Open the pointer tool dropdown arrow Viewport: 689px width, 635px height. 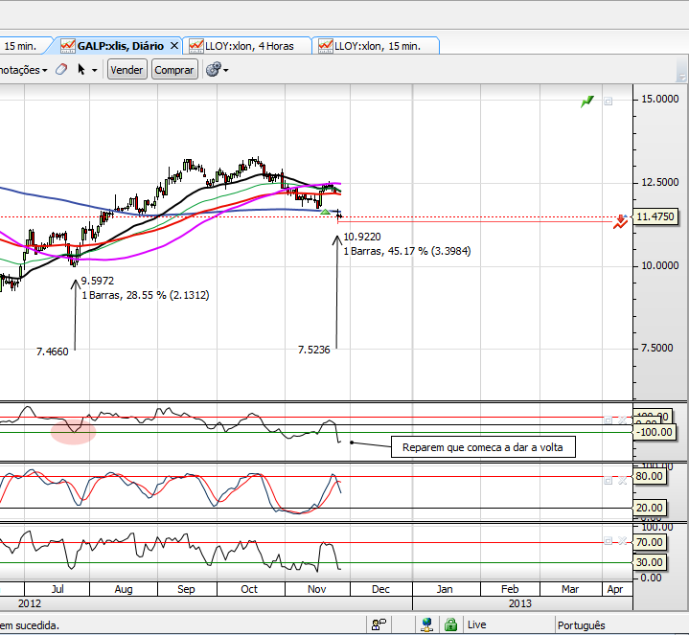tap(94, 70)
